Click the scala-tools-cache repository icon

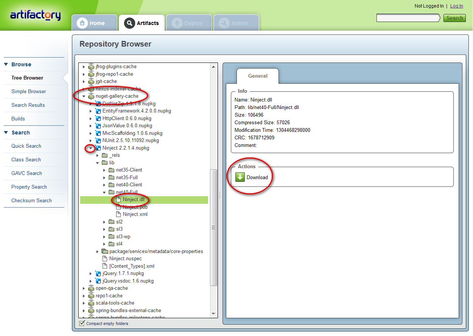91,303
